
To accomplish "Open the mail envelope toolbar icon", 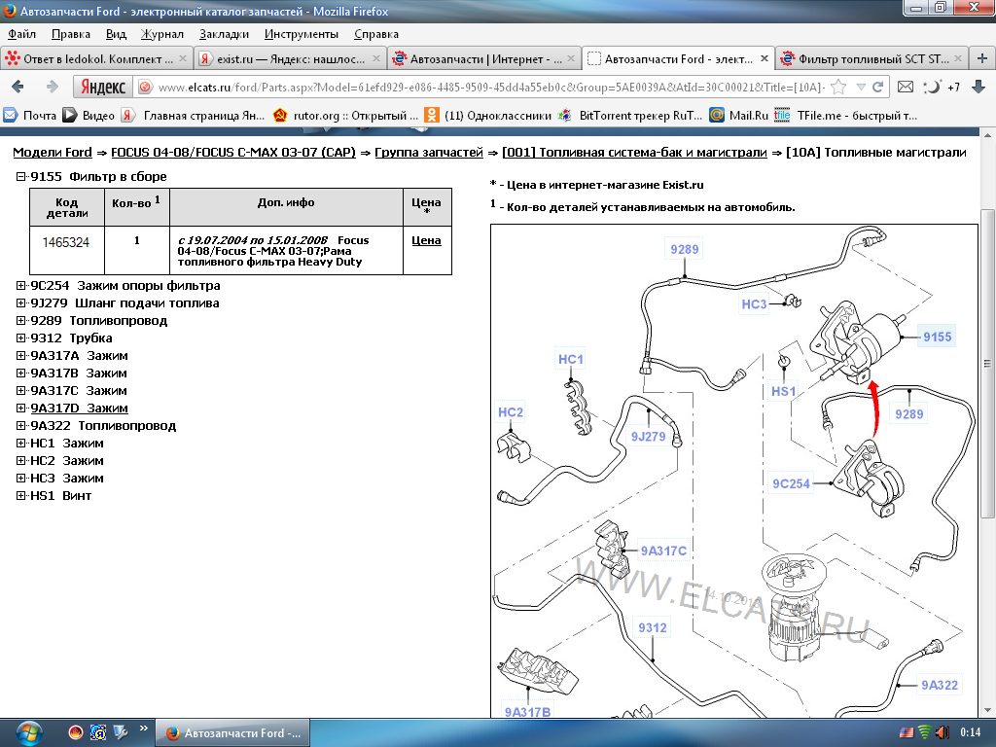I will tap(906, 87).
